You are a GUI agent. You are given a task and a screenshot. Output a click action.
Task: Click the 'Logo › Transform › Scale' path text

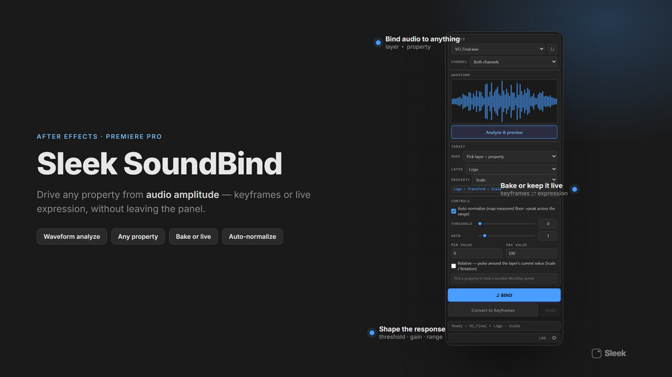click(477, 189)
